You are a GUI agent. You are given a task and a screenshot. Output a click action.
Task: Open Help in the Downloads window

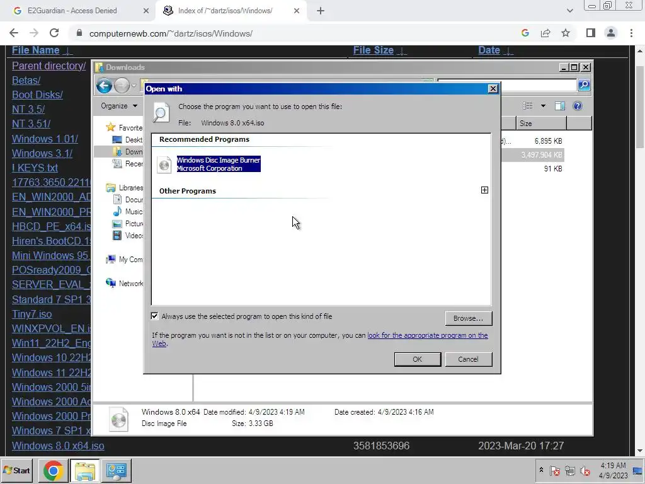[x=578, y=106]
